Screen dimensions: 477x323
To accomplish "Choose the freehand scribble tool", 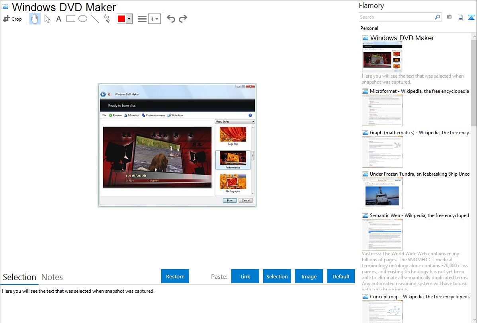I will point(107,19).
